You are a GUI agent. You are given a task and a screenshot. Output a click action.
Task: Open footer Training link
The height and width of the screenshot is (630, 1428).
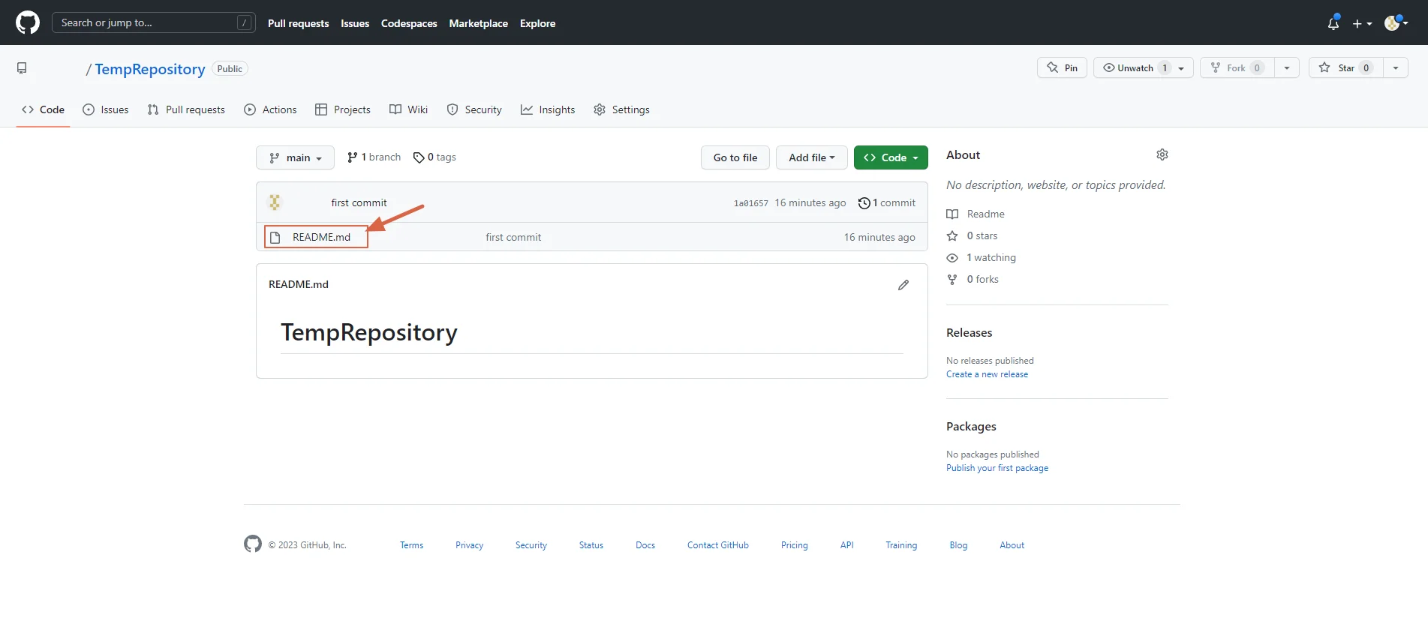click(901, 545)
